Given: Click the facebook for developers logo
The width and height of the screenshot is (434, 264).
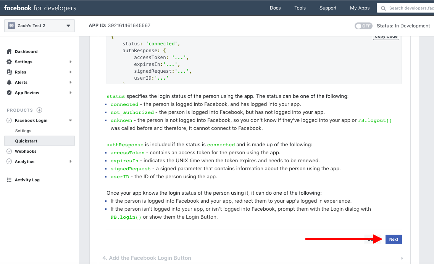Looking at the screenshot, I should [40, 8].
